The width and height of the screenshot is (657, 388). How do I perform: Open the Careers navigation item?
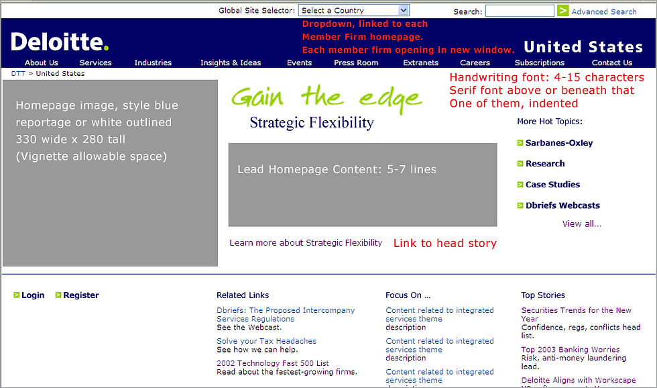(475, 62)
